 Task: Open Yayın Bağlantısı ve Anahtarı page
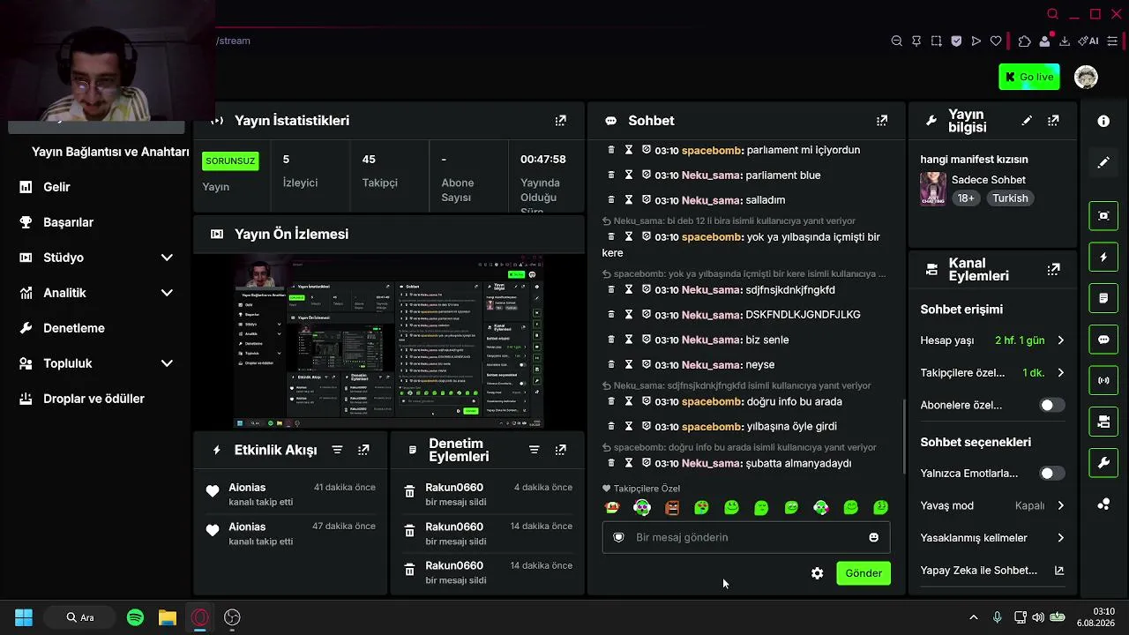(x=110, y=152)
